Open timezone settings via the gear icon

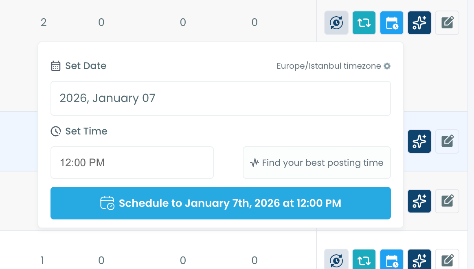387,66
